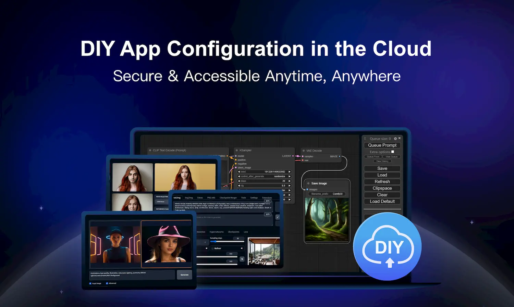514x307 pixels.
Task: Collapse the Save Image node dot
Action: click(308, 183)
